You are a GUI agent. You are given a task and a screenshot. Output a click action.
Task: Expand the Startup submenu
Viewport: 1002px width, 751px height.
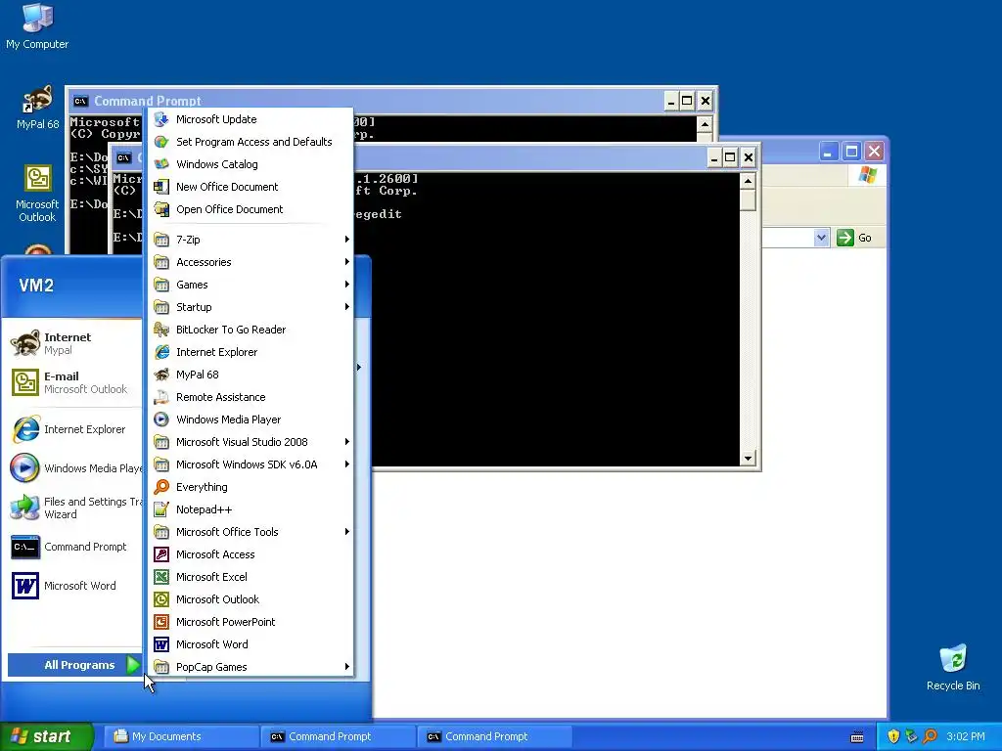click(x=250, y=307)
